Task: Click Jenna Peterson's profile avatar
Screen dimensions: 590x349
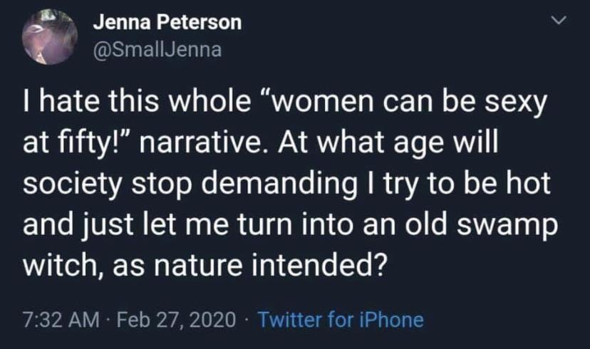Action: (50, 38)
